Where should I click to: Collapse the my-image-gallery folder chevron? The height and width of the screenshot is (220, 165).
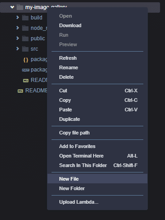point(12,7)
